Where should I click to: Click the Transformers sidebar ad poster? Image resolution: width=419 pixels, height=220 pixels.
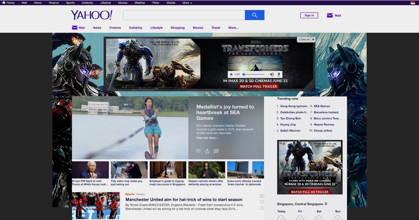pyautogui.click(x=310, y=167)
